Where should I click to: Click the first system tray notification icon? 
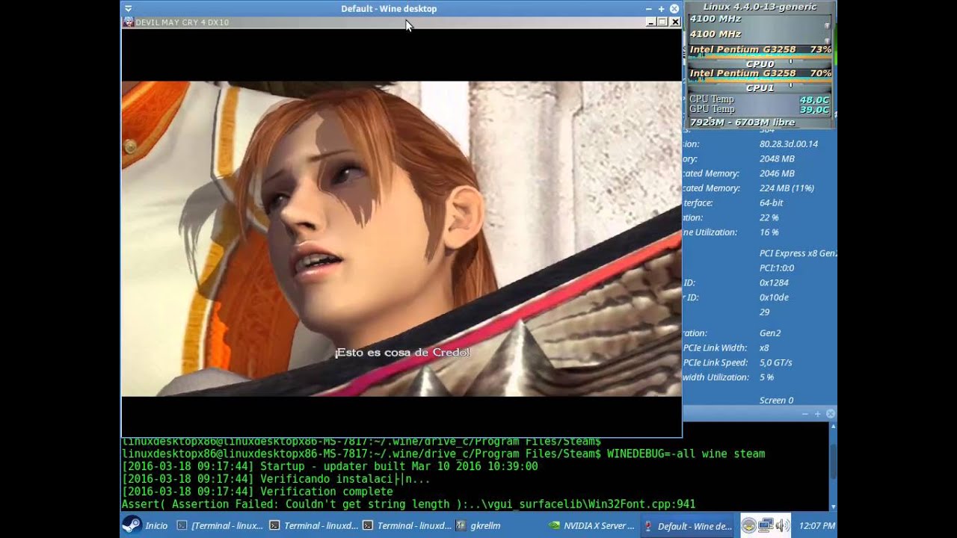coord(748,525)
